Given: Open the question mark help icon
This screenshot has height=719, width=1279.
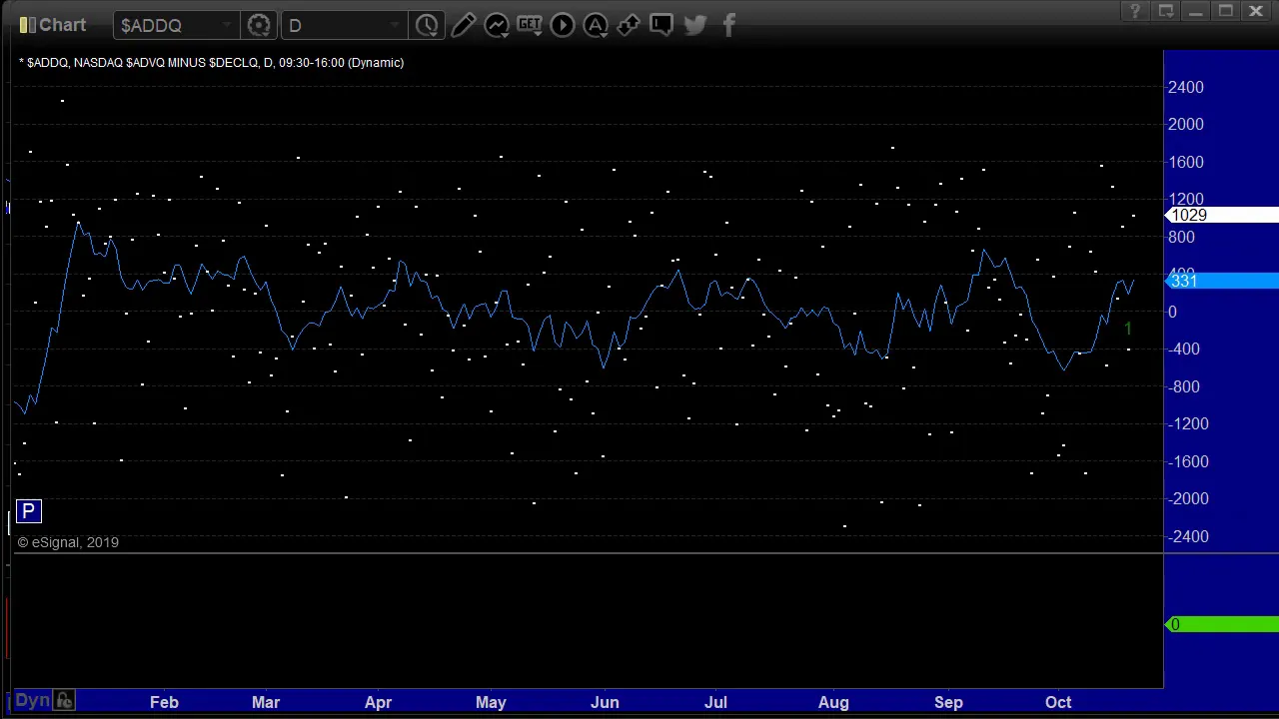Looking at the screenshot, I should pyautogui.click(x=1135, y=11).
